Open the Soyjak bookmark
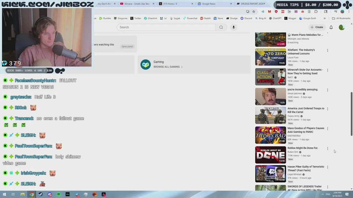 tap(175, 18)
